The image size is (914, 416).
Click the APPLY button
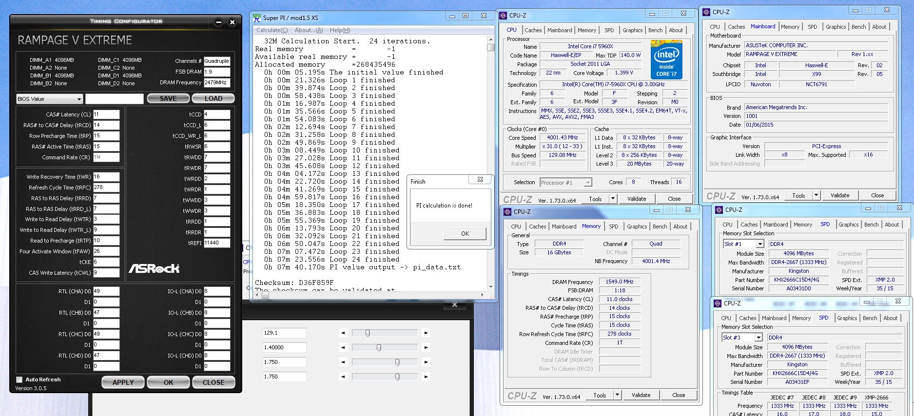(x=123, y=382)
